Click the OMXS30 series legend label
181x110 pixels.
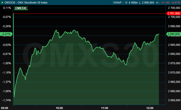click(x=21, y=8)
